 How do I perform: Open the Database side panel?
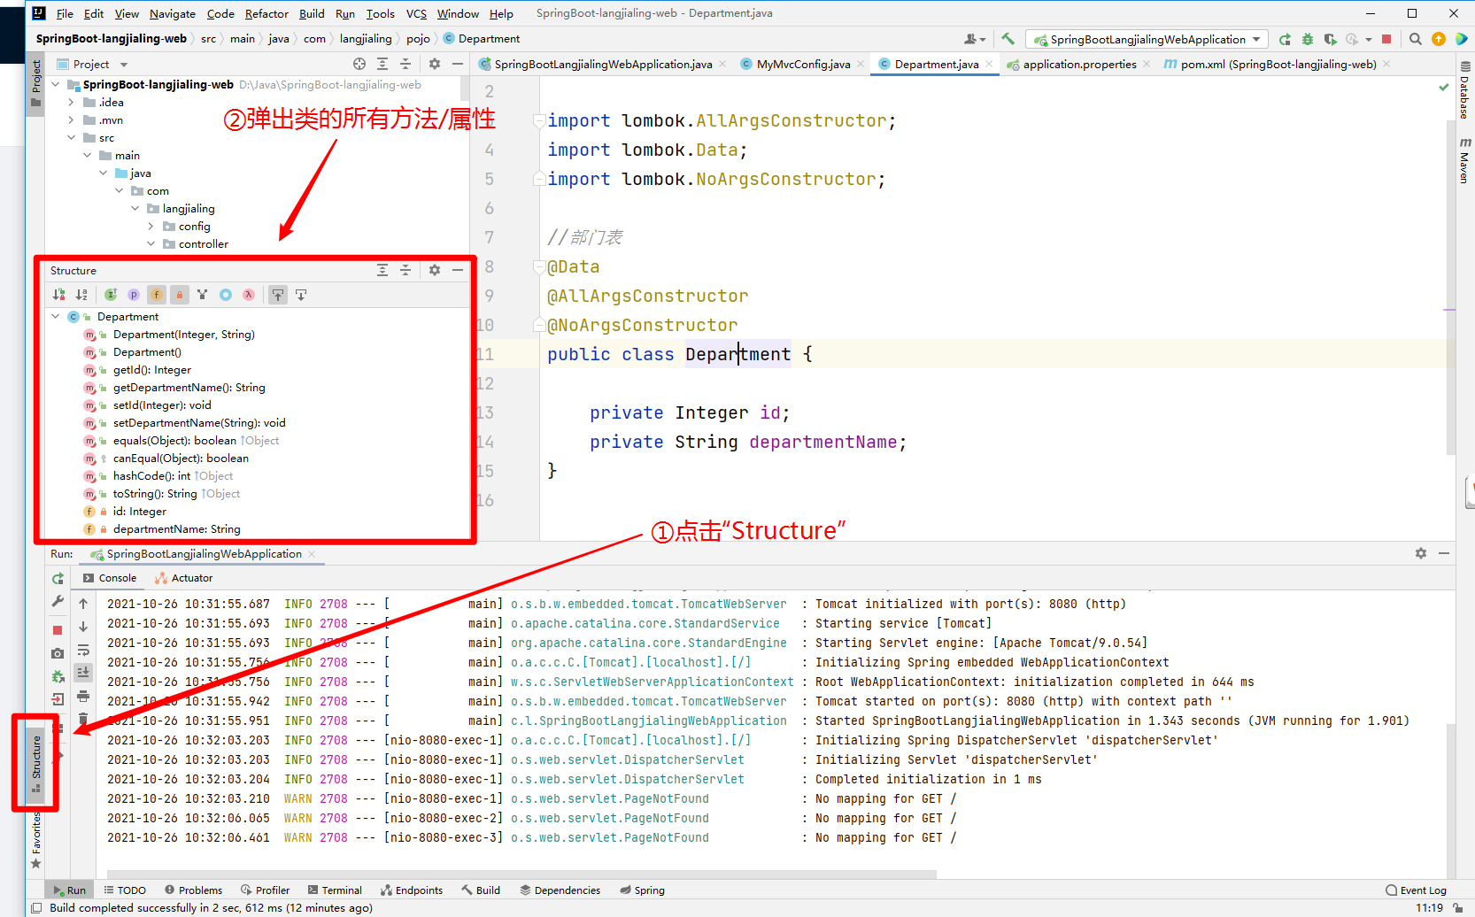click(x=1464, y=90)
